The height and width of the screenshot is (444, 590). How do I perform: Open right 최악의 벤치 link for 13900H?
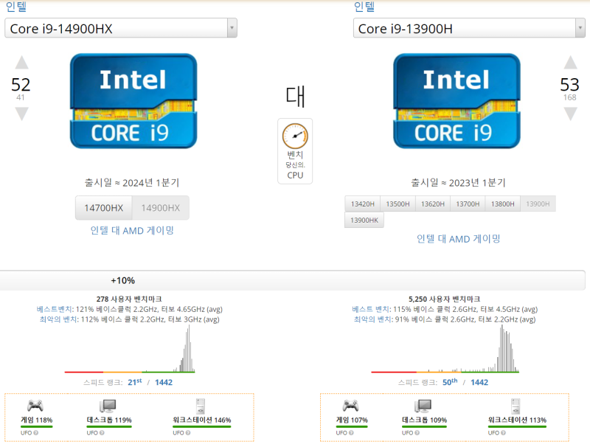point(372,319)
